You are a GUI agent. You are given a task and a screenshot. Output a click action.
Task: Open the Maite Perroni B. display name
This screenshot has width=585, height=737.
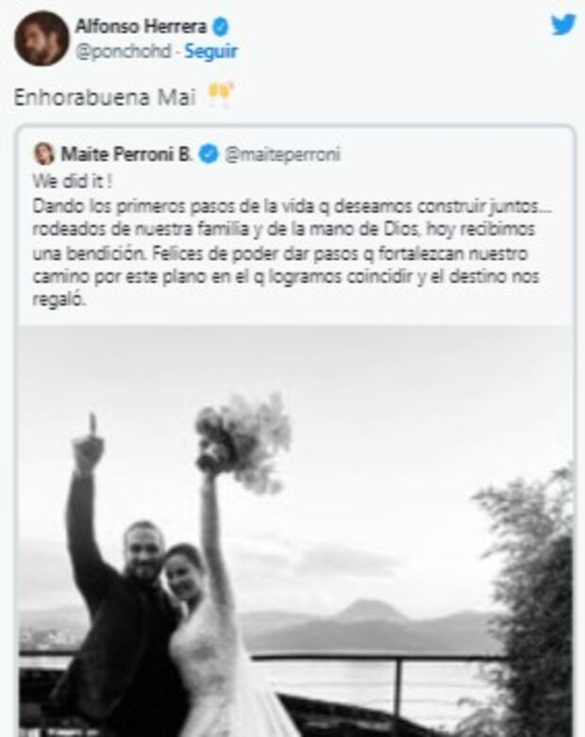(x=127, y=155)
